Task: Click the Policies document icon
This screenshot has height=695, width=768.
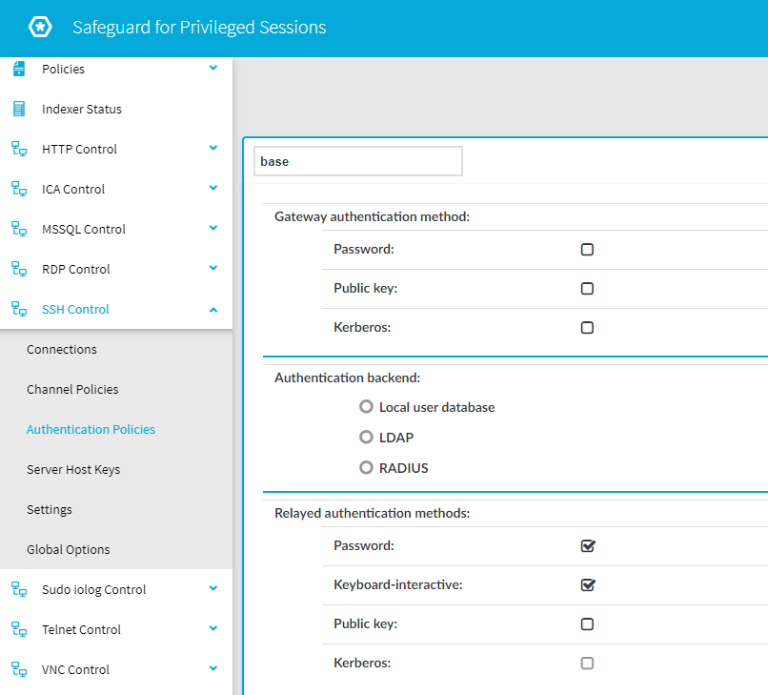Action: [19, 69]
